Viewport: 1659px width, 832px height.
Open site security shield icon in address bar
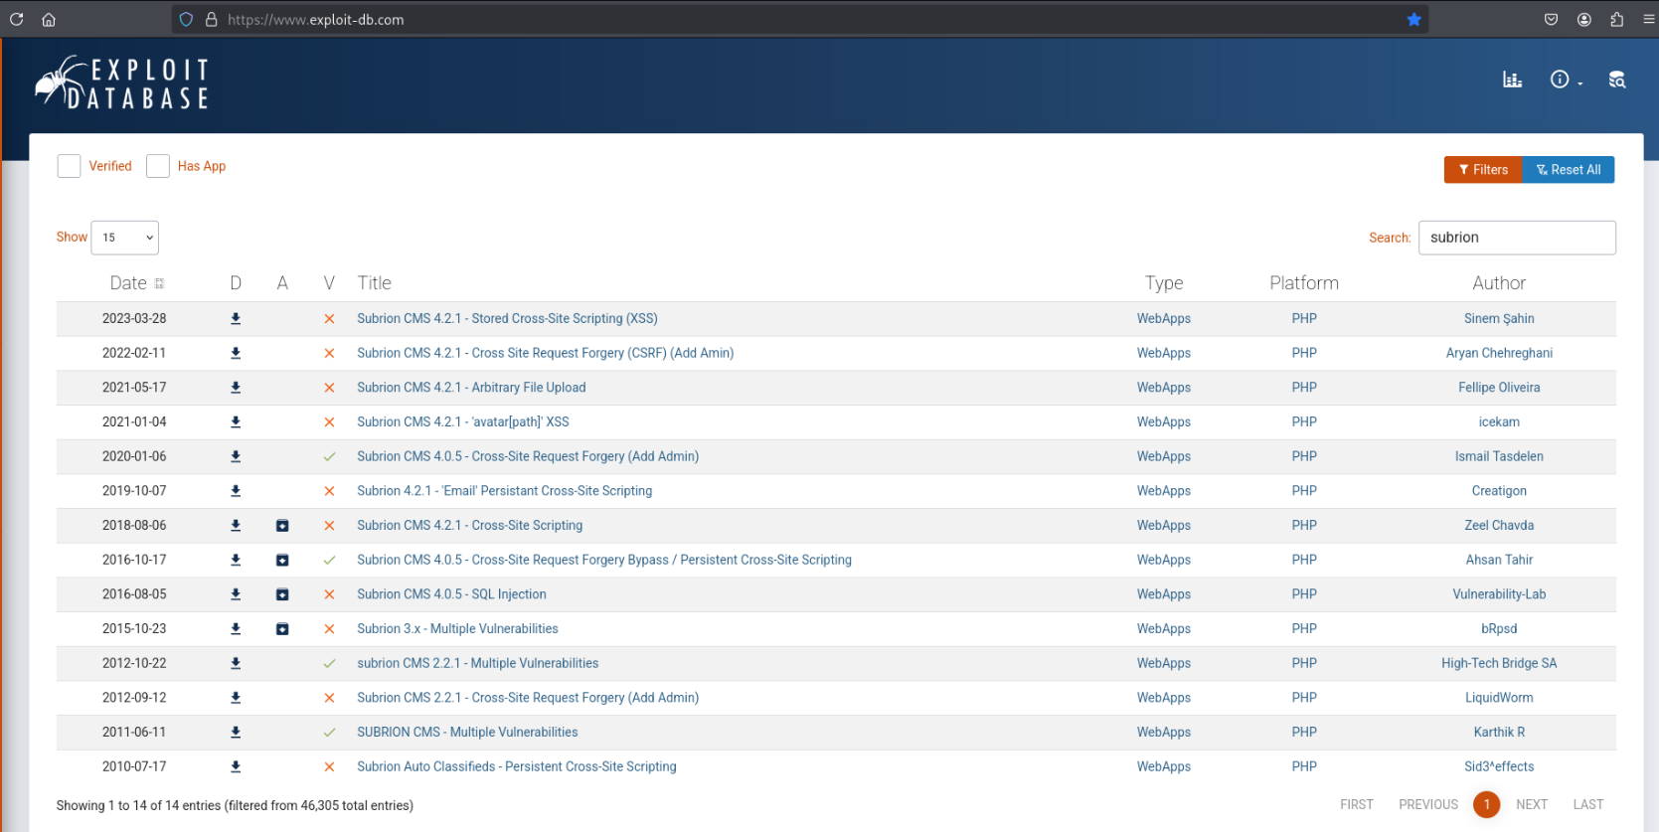tap(186, 19)
